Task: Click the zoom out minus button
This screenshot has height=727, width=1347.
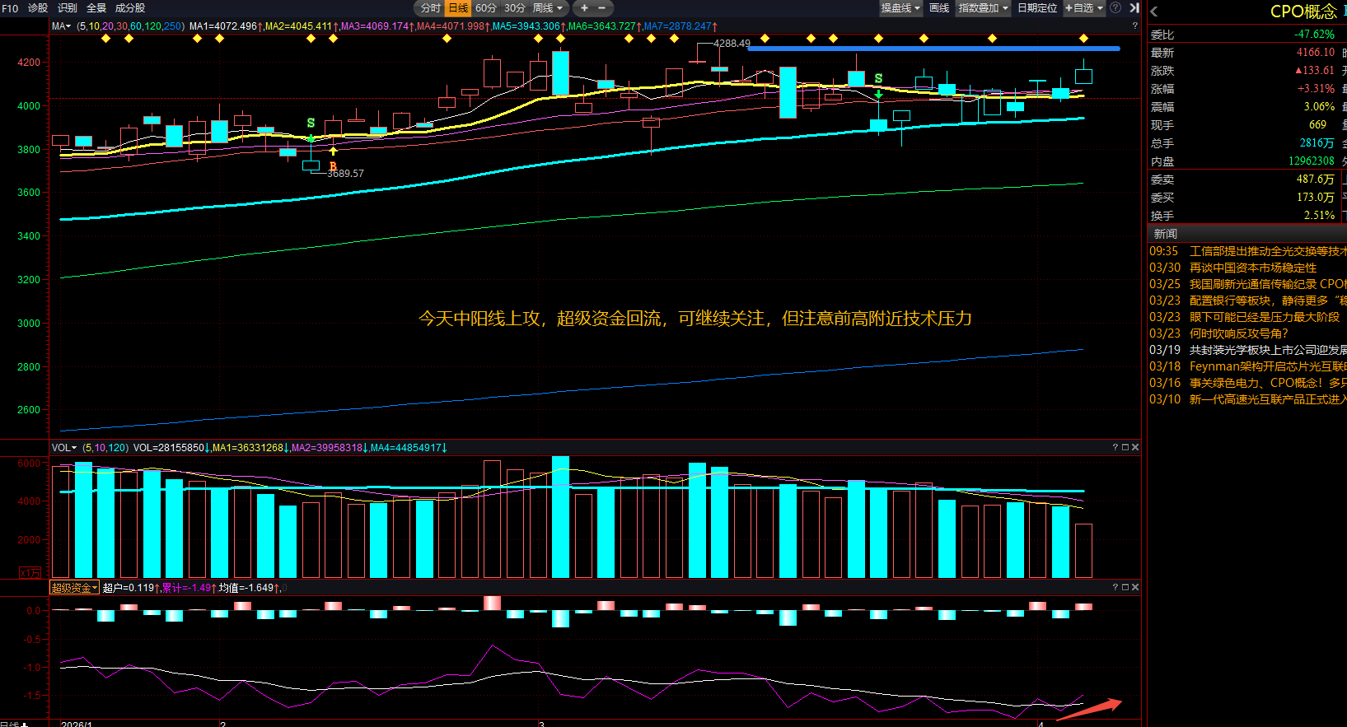Action: tap(601, 8)
